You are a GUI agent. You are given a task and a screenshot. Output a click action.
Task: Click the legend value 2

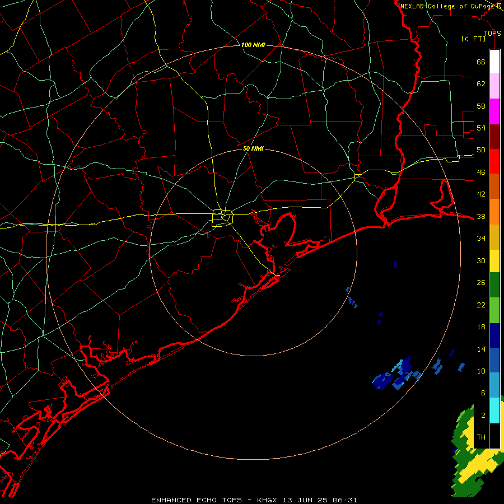click(483, 416)
